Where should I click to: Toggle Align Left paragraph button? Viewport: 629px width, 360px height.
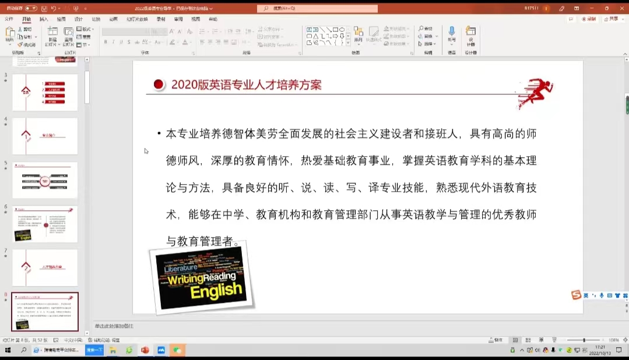coord(202,42)
